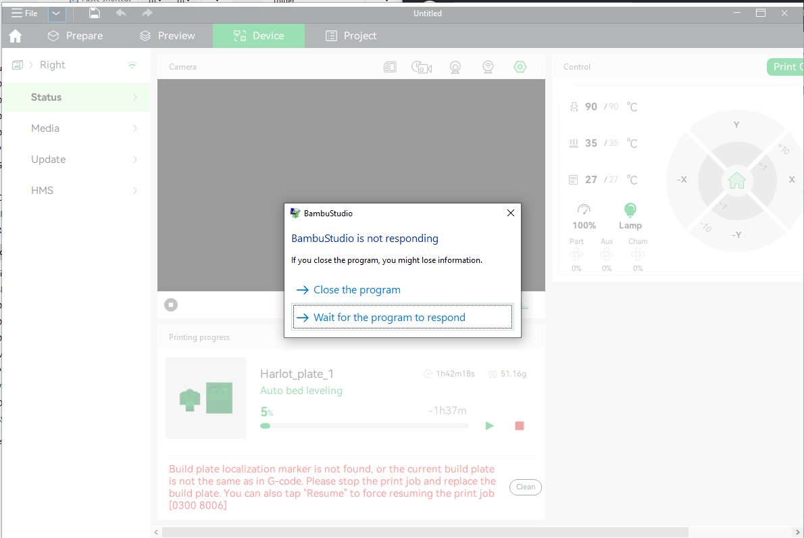This screenshot has height=538, width=804.
Task: Toggle the Aux fan
Action: click(x=607, y=254)
